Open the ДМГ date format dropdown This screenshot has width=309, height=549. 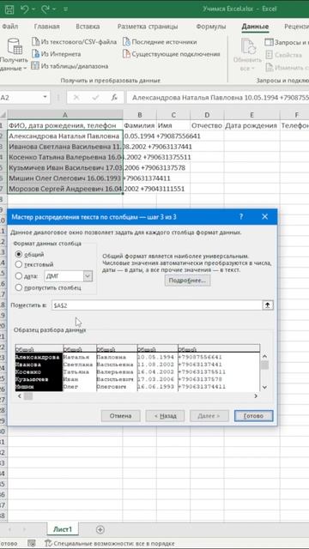(x=88, y=276)
